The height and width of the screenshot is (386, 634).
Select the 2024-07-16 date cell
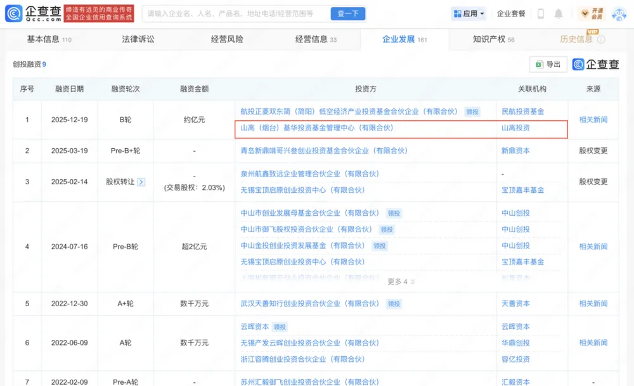click(x=70, y=246)
